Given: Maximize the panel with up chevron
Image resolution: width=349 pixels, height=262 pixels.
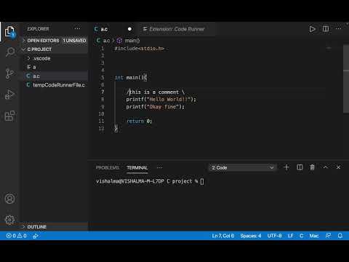Looking at the screenshot, I should (326, 167).
